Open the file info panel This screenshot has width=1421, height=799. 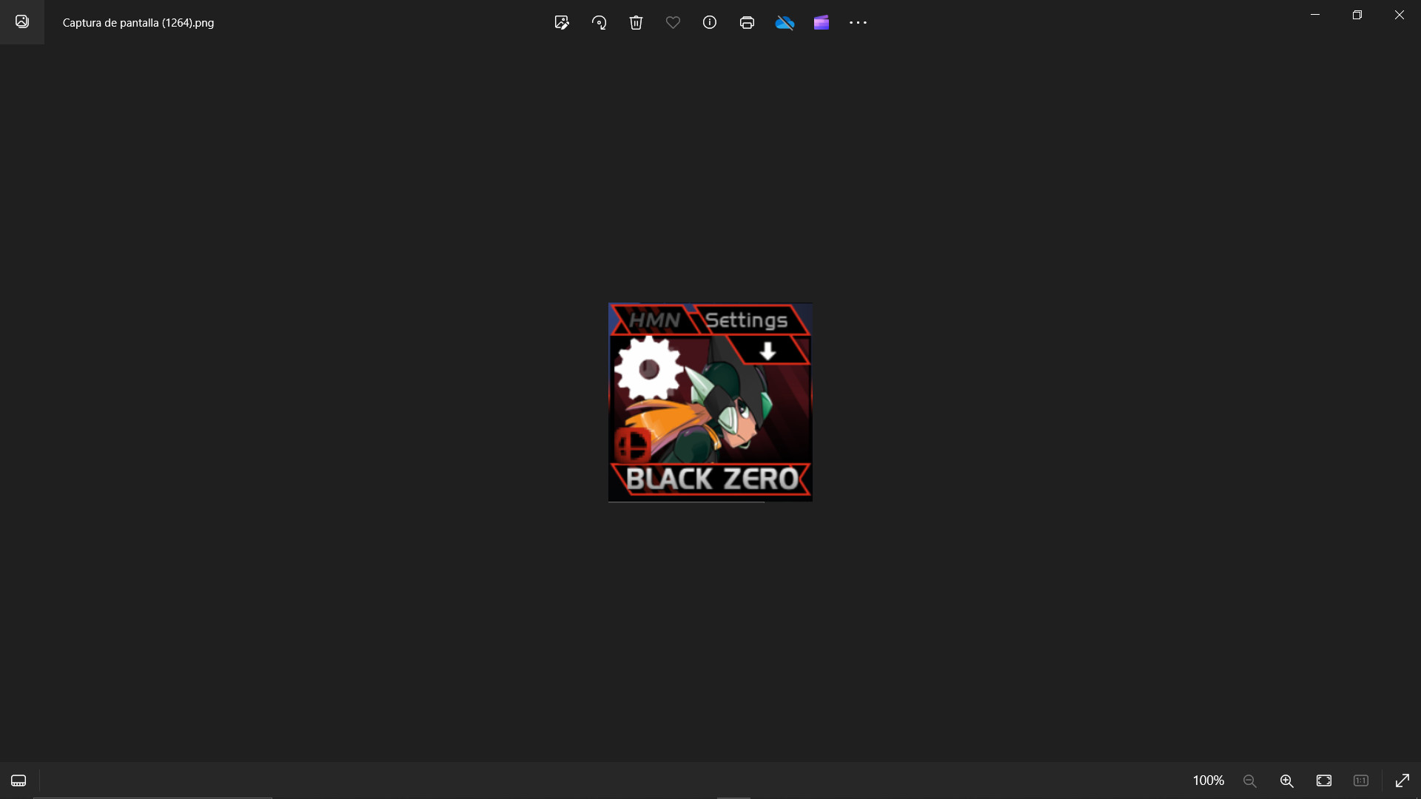pyautogui.click(x=710, y=23)
